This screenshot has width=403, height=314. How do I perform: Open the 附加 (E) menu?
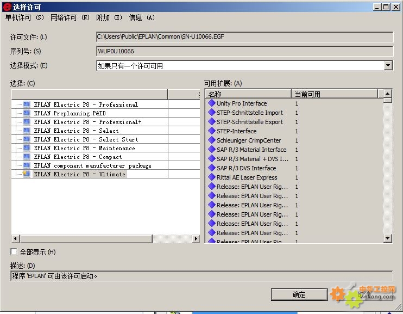109,17
